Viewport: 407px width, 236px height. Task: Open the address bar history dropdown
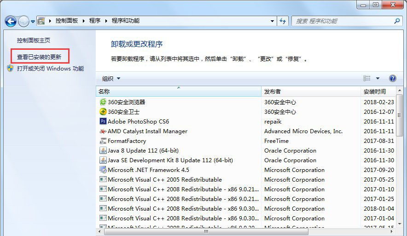pyautogui.click(x=272, y=21)
